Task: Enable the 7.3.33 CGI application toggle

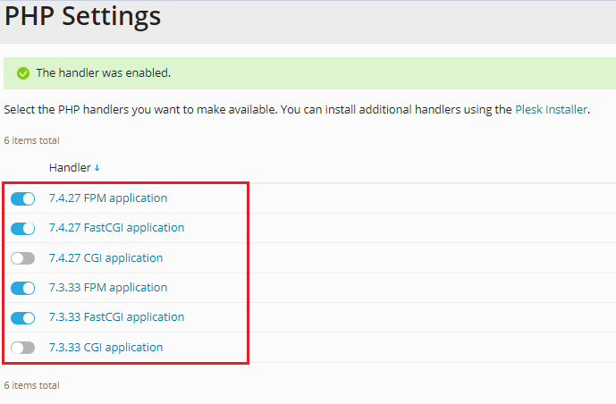Action: (22, 348)
